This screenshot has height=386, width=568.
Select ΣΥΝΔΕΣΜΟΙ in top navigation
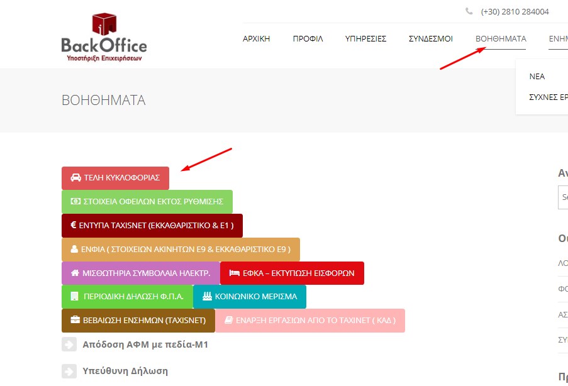point(430,39)
